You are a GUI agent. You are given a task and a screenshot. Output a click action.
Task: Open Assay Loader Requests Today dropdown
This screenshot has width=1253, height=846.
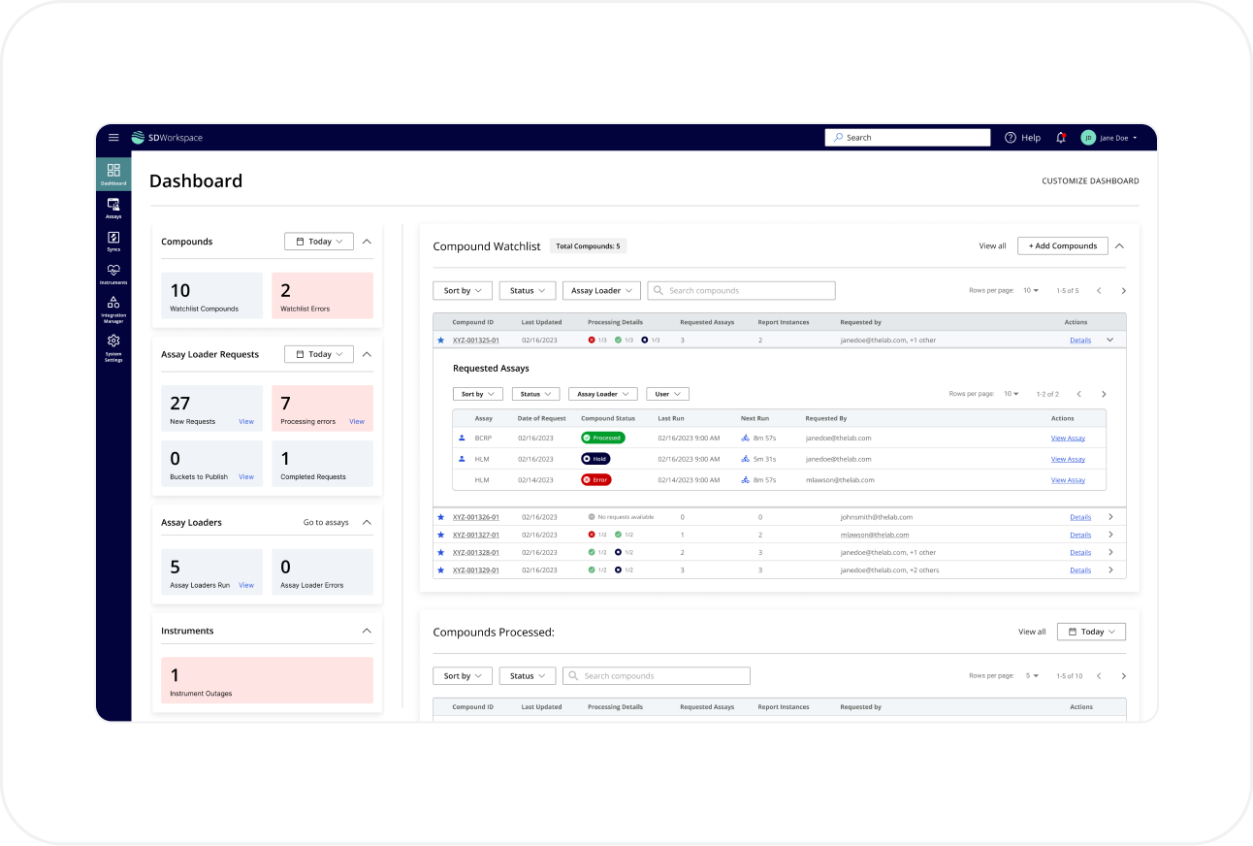[319, 354]
